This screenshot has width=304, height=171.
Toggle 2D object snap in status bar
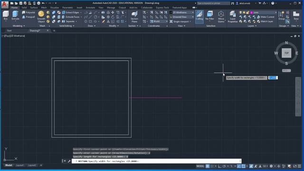point(243,166)
